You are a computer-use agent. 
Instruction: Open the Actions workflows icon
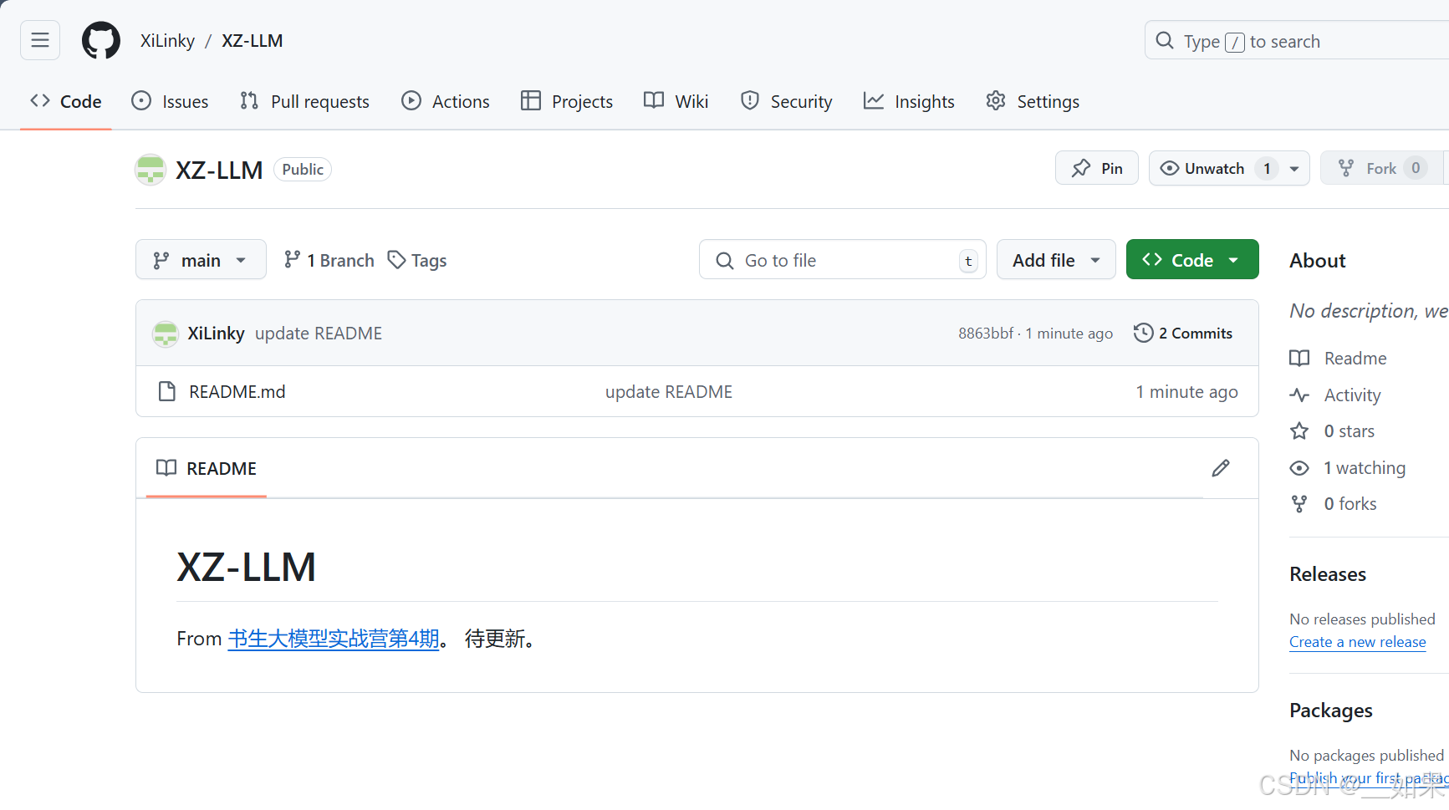pyautogui.click(x=411, y=100)
